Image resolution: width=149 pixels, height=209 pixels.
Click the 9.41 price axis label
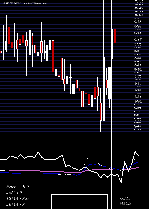(x=138, y=33)
